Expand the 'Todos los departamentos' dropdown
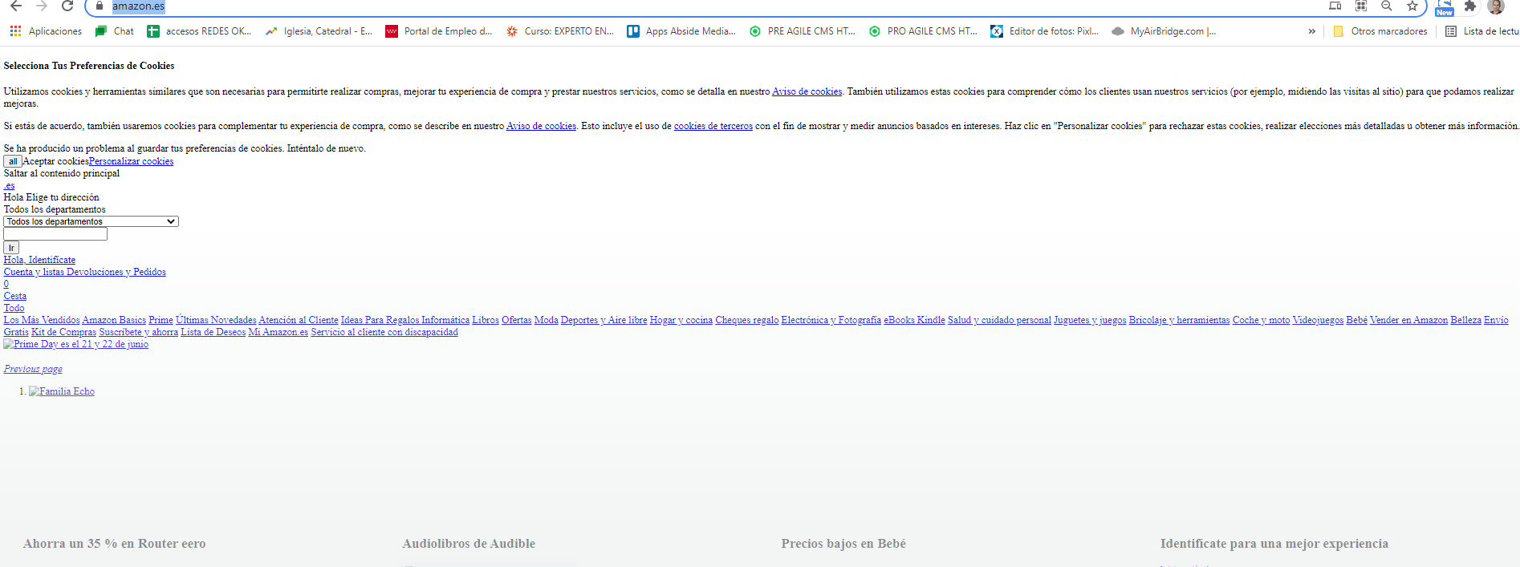This screenshot has width=1520, height=567. [91, 221]
